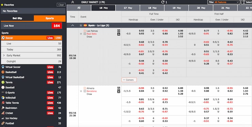Click the Virtual Basketball sport icon

point(3,77)
